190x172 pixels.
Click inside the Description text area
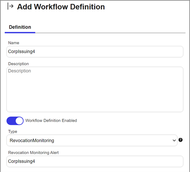(95, 89)
